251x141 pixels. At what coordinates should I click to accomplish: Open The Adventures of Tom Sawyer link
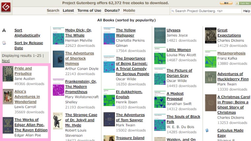[x=130, y=117]
